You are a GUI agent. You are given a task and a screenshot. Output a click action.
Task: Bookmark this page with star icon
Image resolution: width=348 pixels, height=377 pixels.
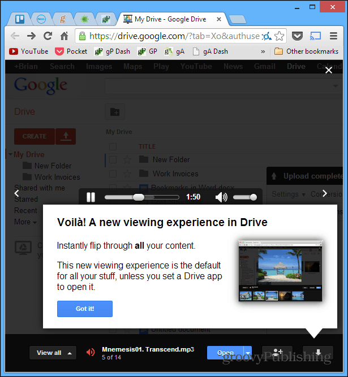click(279, 36)
